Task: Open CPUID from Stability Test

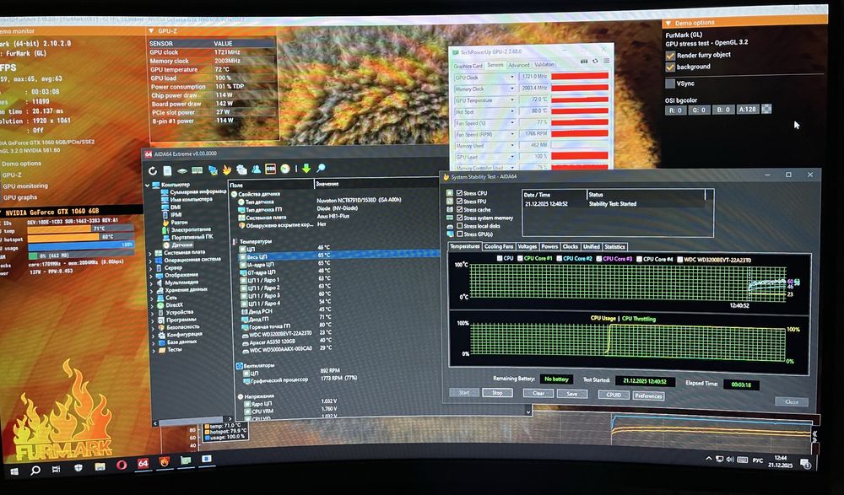Action: pos(614,395)
